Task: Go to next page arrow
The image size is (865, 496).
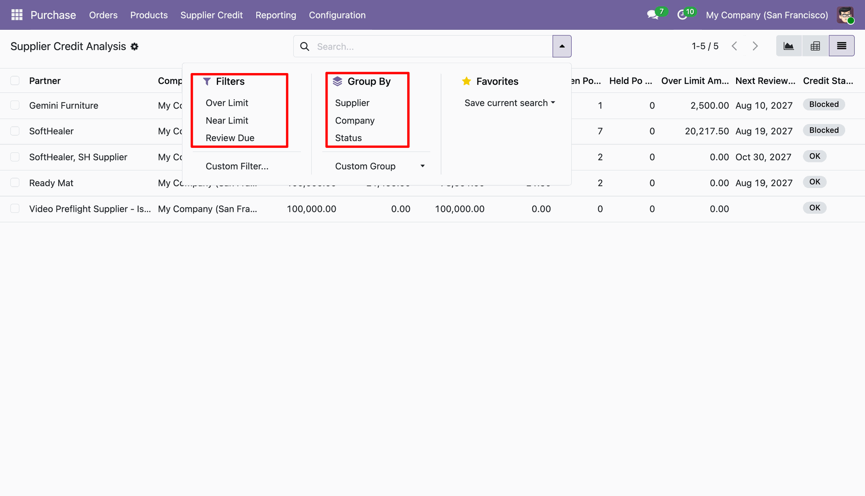Action: (755, 46)
